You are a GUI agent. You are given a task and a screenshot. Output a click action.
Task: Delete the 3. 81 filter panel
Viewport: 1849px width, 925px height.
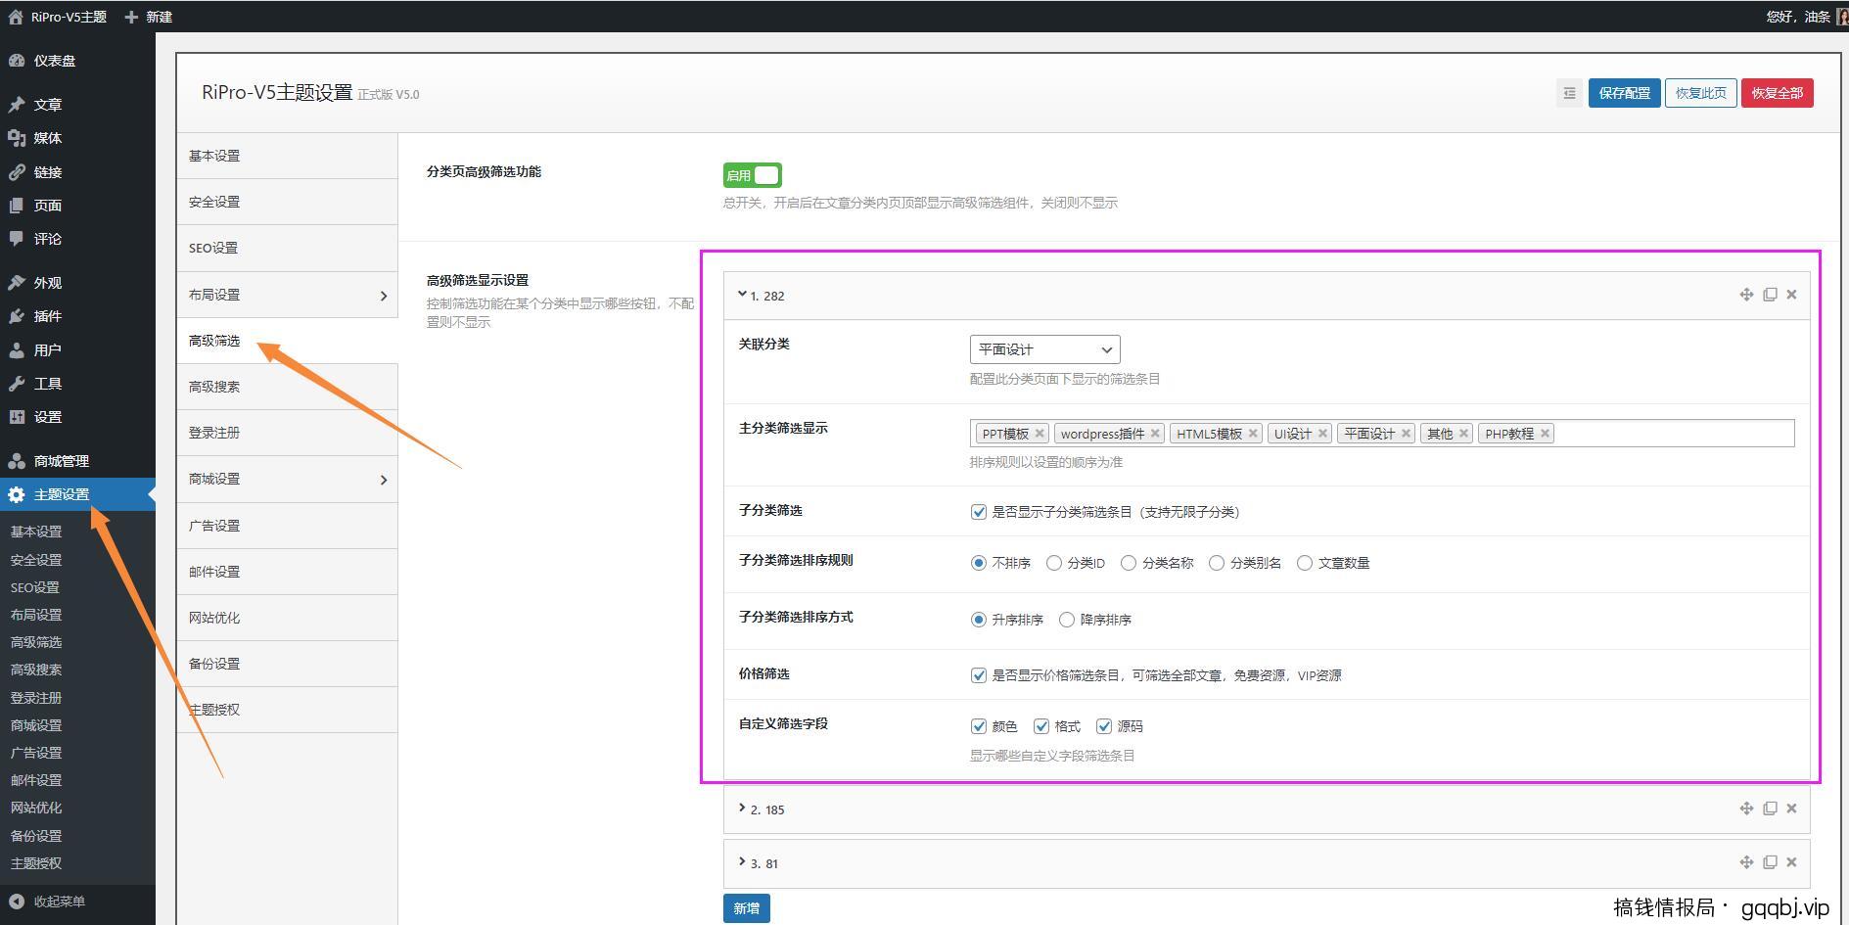coord(1792,862)
